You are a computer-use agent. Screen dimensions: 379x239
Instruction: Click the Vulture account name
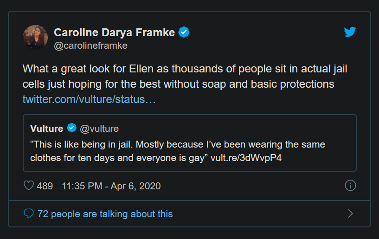tap(46, 129)
